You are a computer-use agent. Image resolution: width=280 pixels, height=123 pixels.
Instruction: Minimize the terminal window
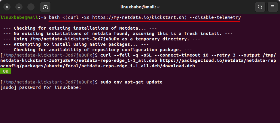[x=19, y=7]
